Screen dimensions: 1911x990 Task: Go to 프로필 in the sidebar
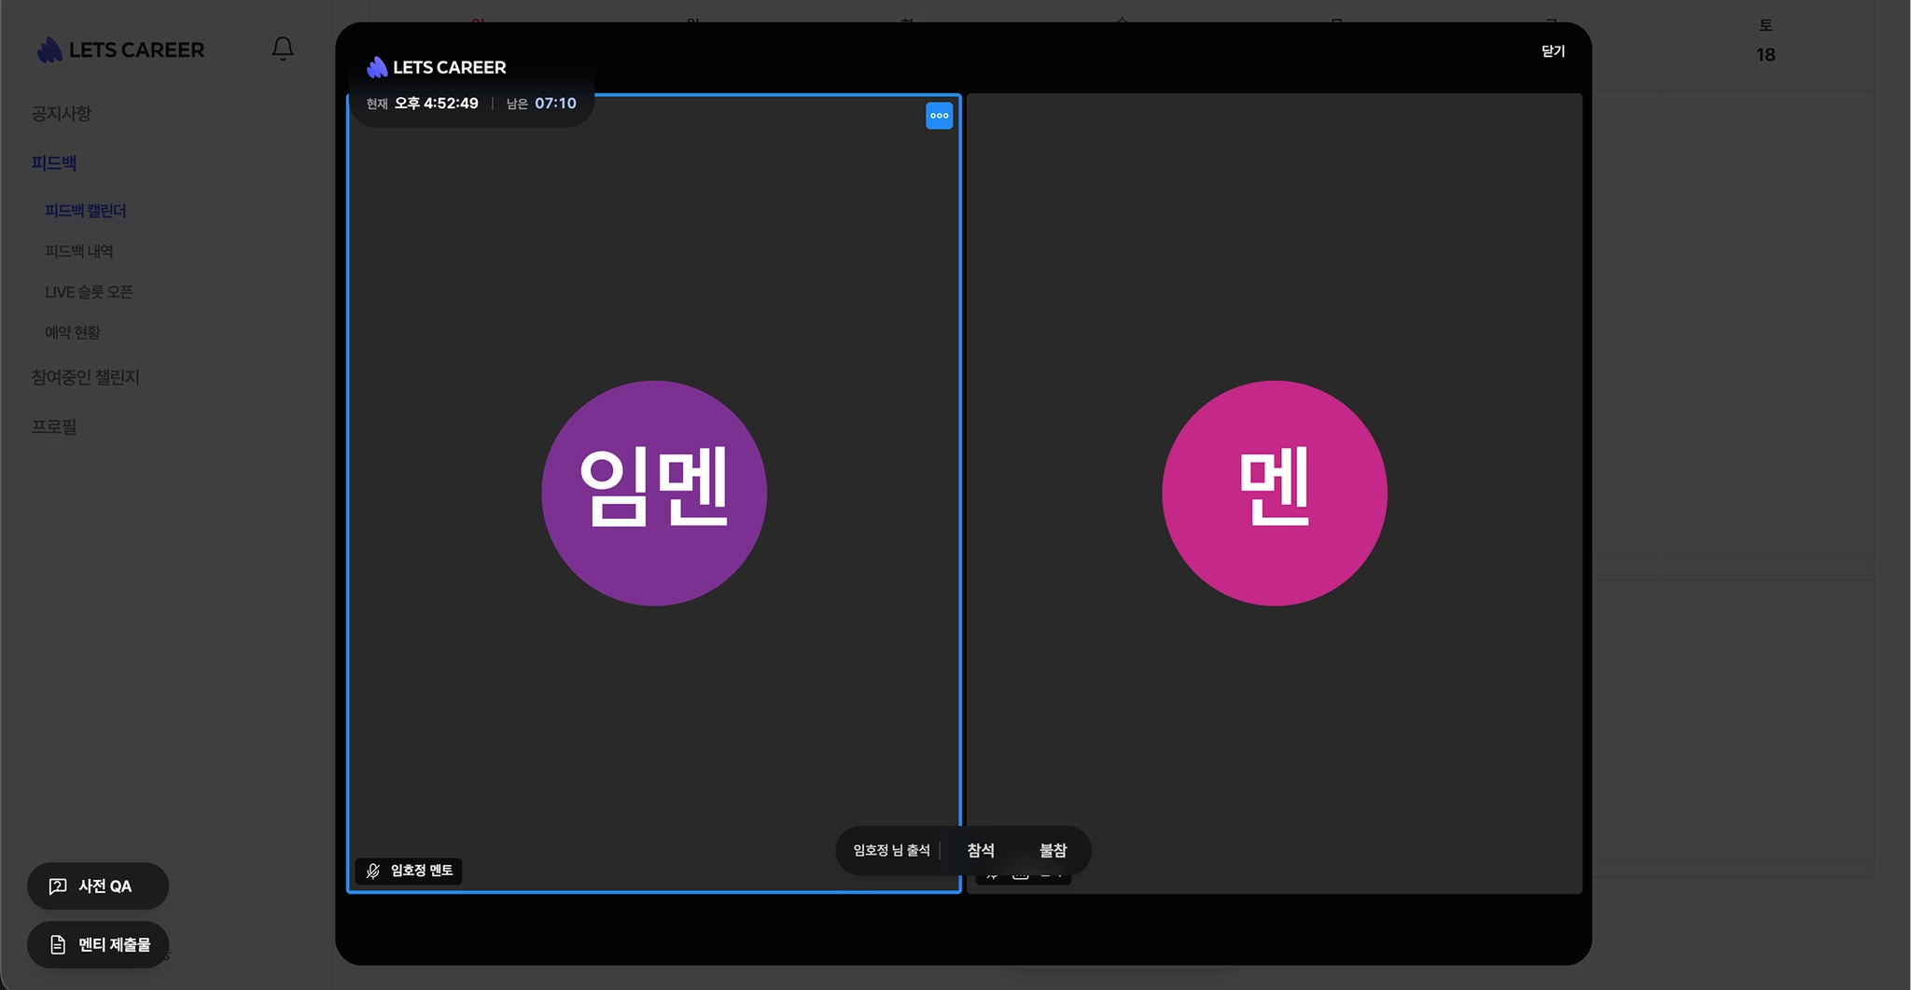[x=54, y=427]
